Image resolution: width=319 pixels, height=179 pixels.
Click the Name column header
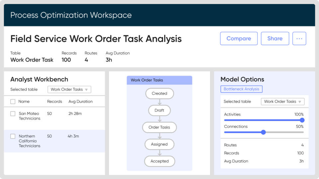pyautogui.click(x=24, y=102)
